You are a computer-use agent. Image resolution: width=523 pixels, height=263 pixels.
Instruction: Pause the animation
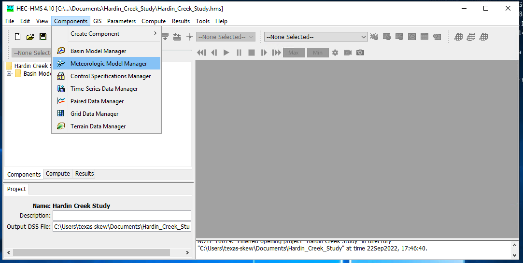tap(239, 53)
